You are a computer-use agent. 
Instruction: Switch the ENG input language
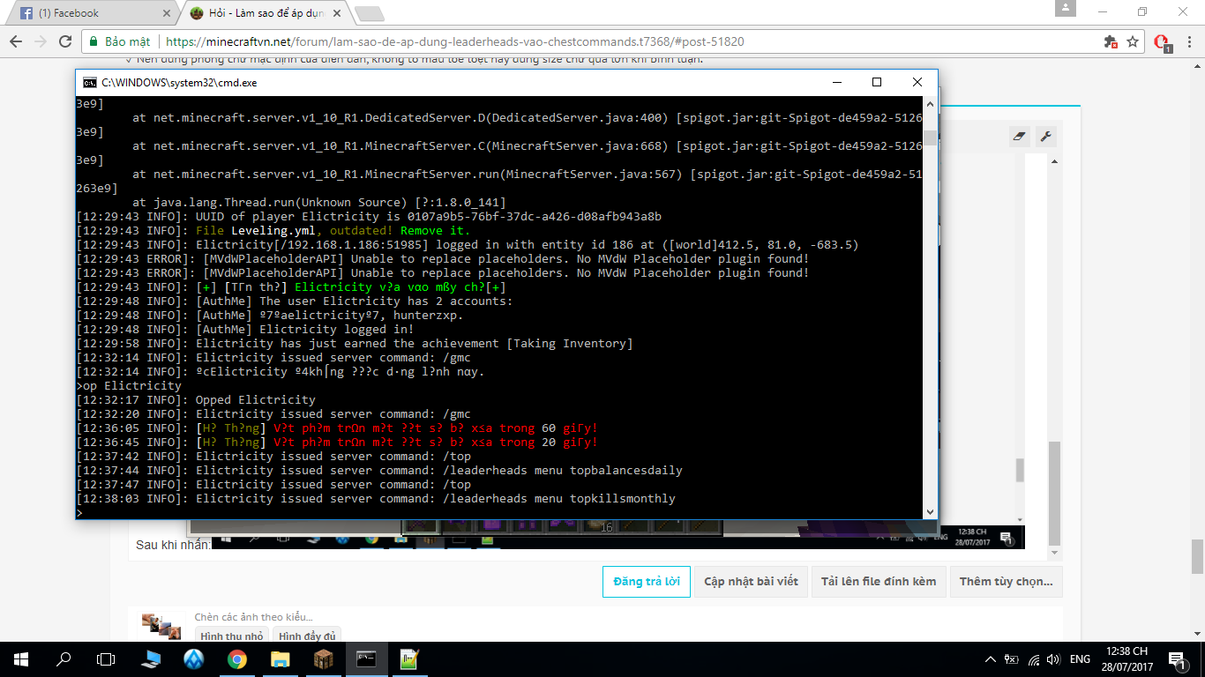[x=1080, y=658]
